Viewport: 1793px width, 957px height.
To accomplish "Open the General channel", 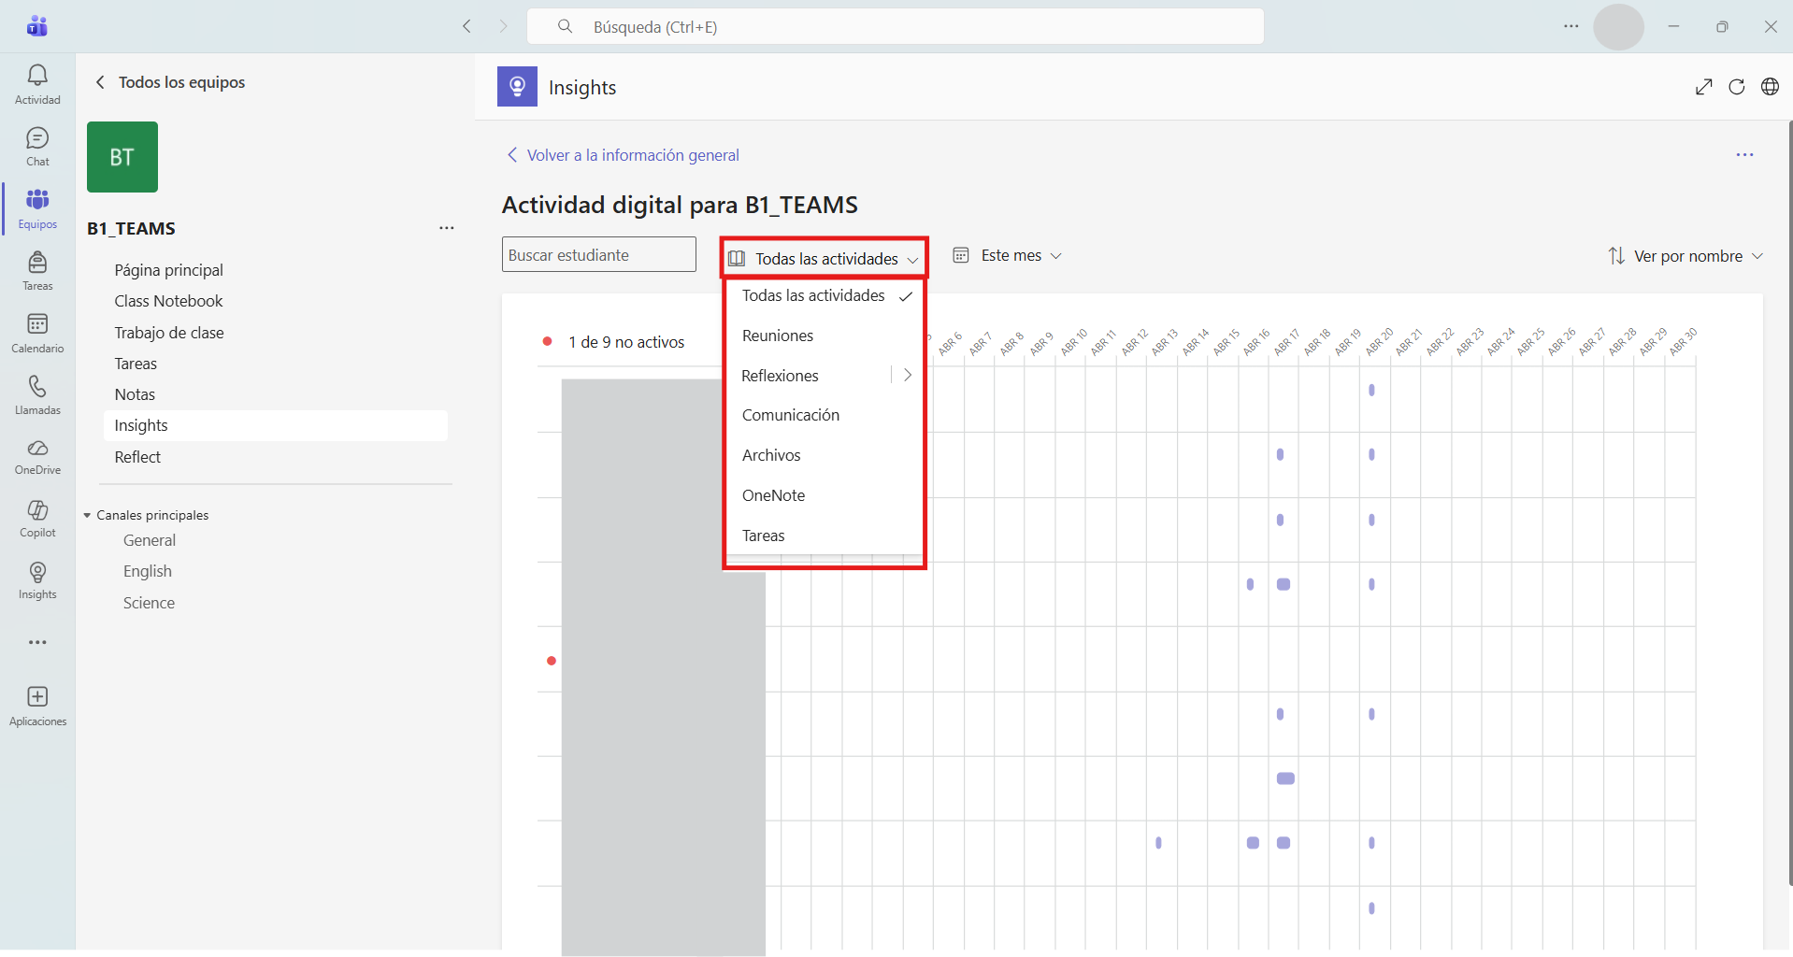I will click(x=150, y=540).
